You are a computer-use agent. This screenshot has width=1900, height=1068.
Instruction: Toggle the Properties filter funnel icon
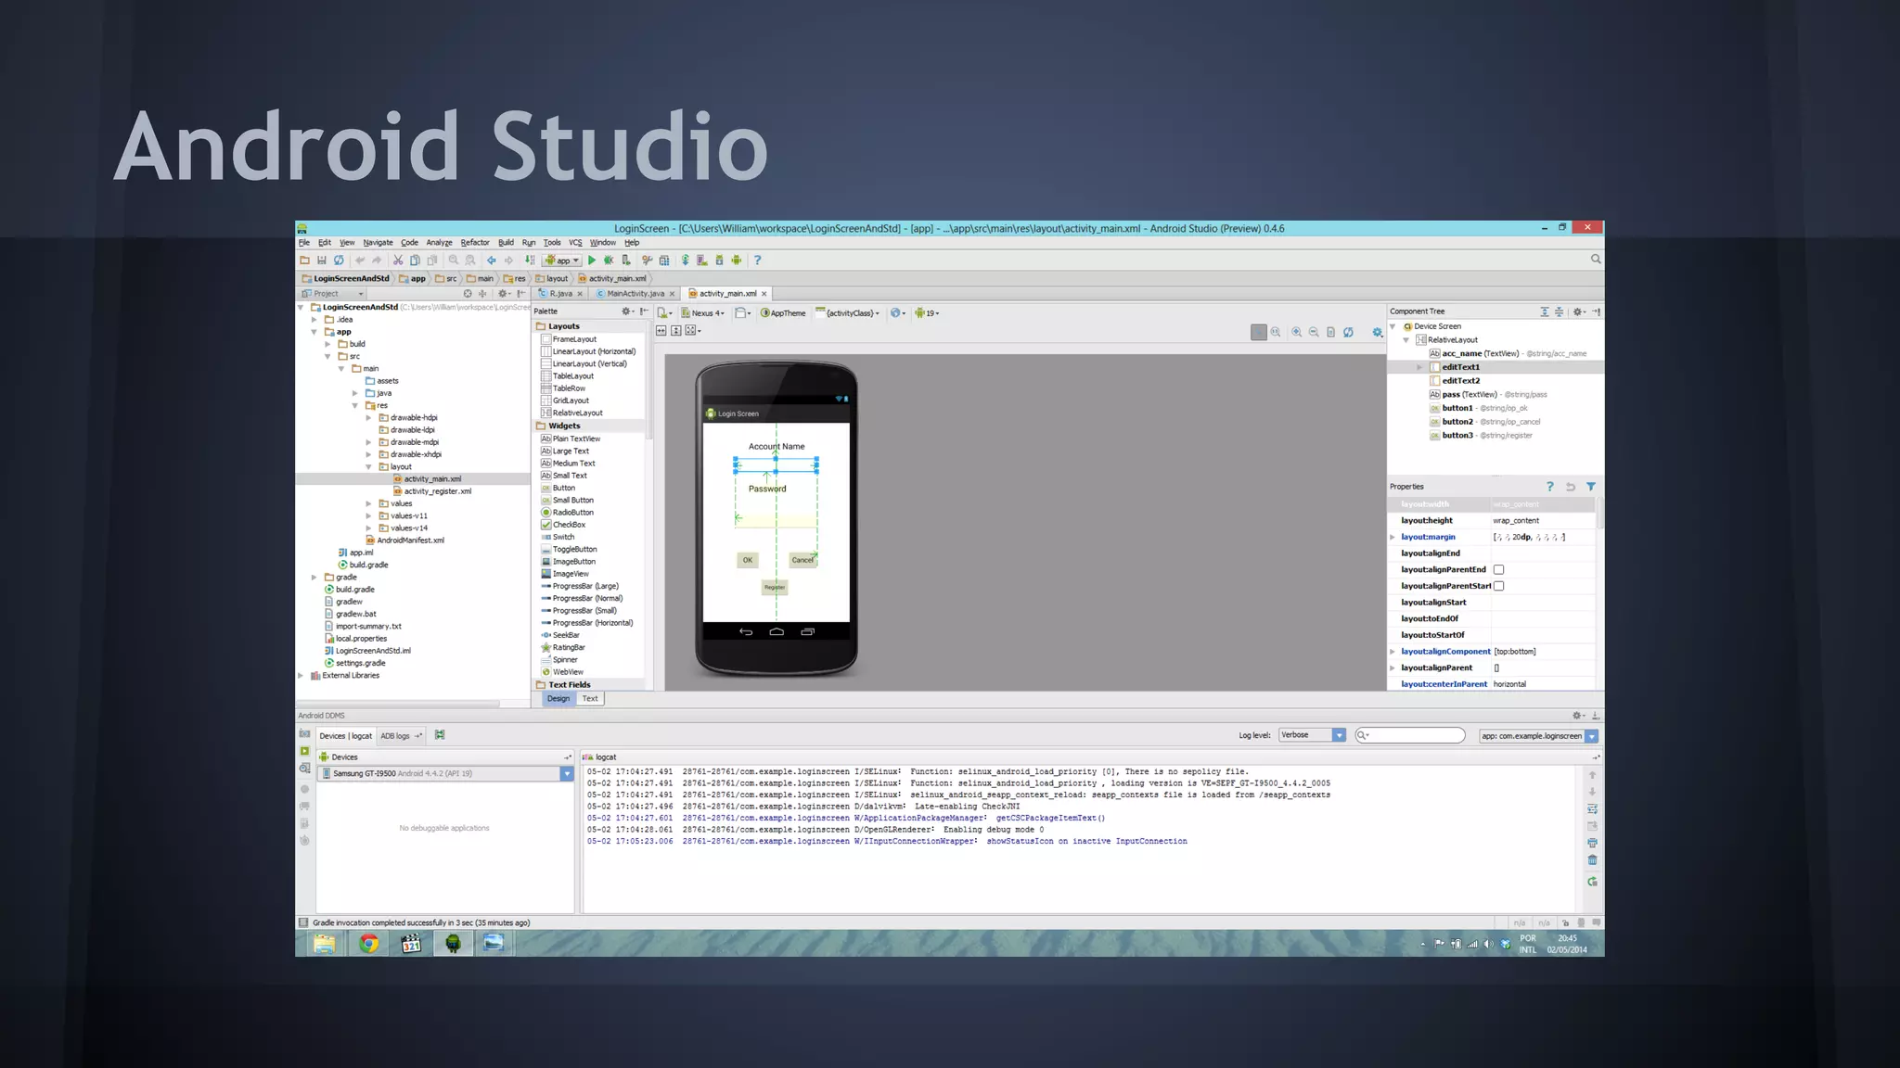click(x=1591, y=487)
